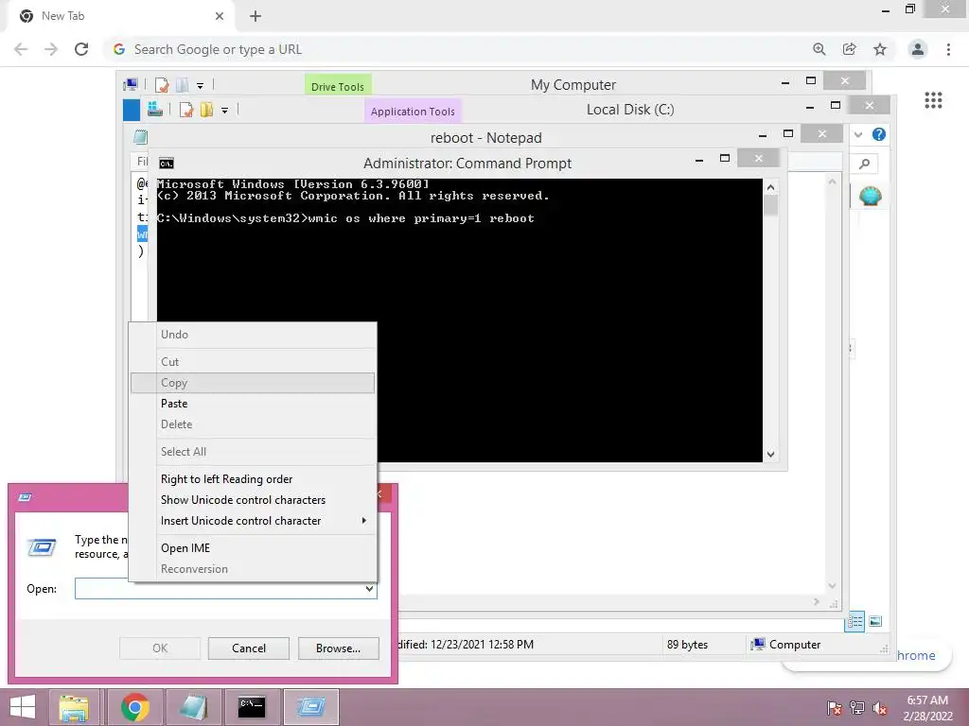Click the muted volume tray icon
Viewport: 969px width, 726px height.
[x=879, y=709]
